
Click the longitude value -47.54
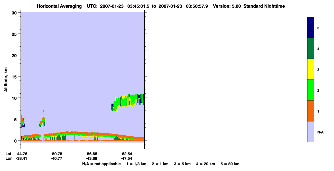pyautogui.click(x=126, y=159)
